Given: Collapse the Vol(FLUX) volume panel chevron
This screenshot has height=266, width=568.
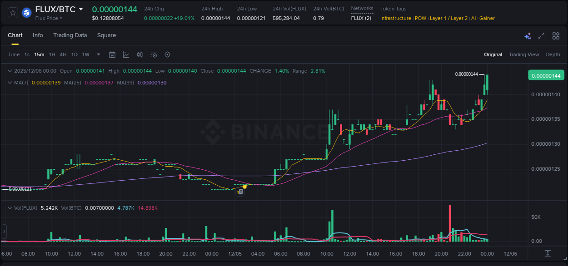Looking at the screenshot, I should (x=10, y=208).
